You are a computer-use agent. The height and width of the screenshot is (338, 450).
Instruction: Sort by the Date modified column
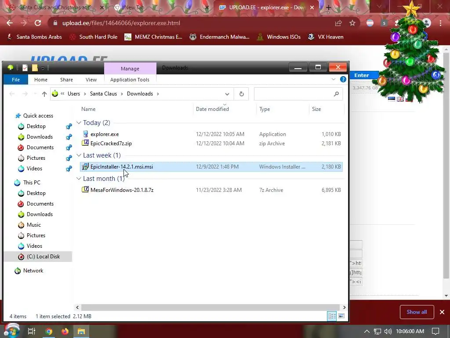point(212,109)
